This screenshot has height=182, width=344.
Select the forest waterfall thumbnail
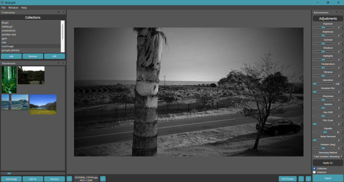pyautogui.click(x=9, y=80)
